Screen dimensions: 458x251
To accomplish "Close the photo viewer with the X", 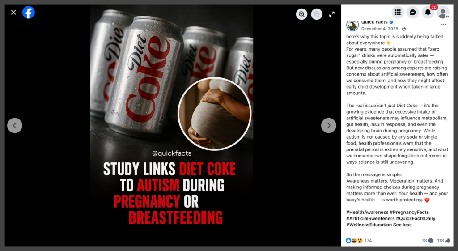I will [13, 13].
